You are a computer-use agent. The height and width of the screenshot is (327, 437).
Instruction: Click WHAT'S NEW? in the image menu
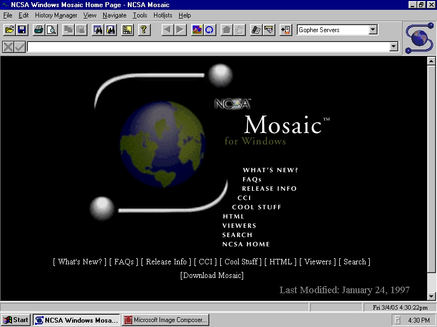[x=270, y=170]
